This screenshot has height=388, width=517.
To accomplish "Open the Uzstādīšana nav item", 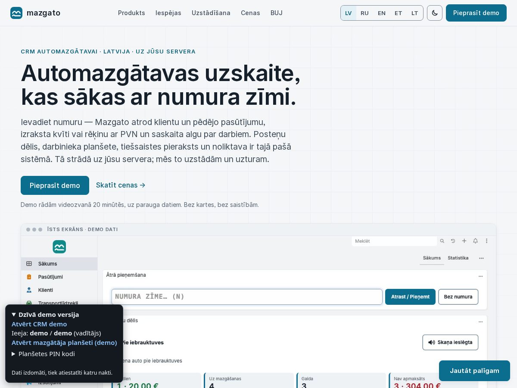I will point(211,13).
